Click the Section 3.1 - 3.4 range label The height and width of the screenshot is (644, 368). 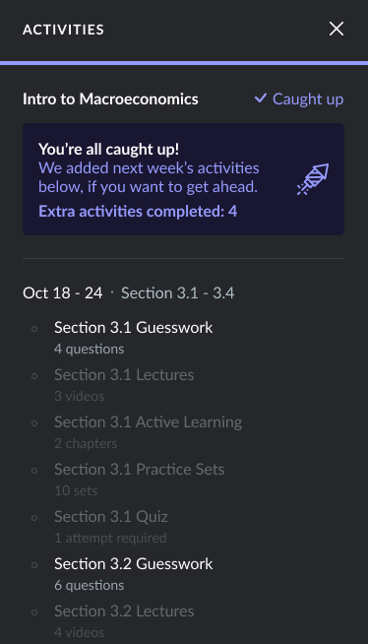(178, 293)
